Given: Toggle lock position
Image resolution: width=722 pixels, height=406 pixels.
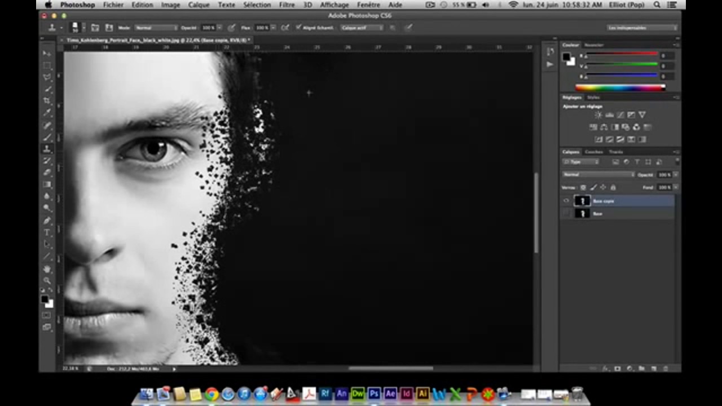Looking at the screenshot, I should [603, 187].
